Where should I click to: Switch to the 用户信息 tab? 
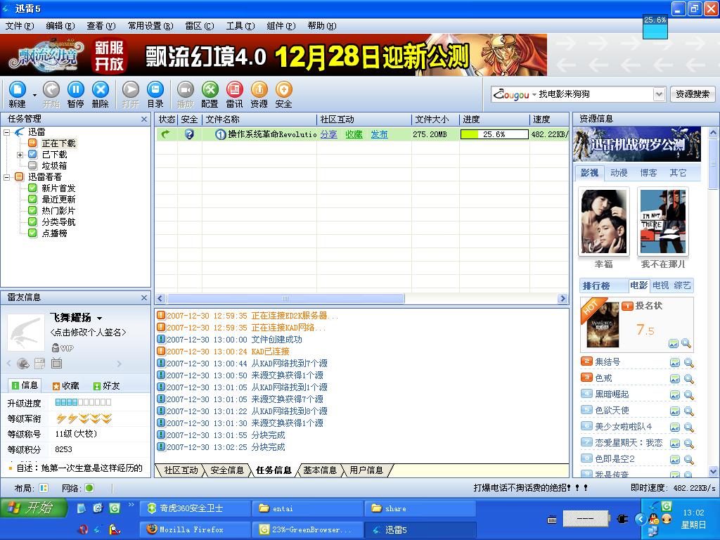(x=366, y=470)
